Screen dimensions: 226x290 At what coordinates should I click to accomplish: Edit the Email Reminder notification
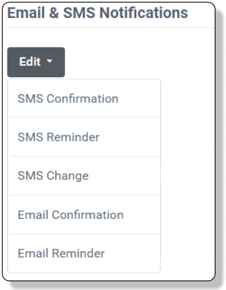pos(84,253)
